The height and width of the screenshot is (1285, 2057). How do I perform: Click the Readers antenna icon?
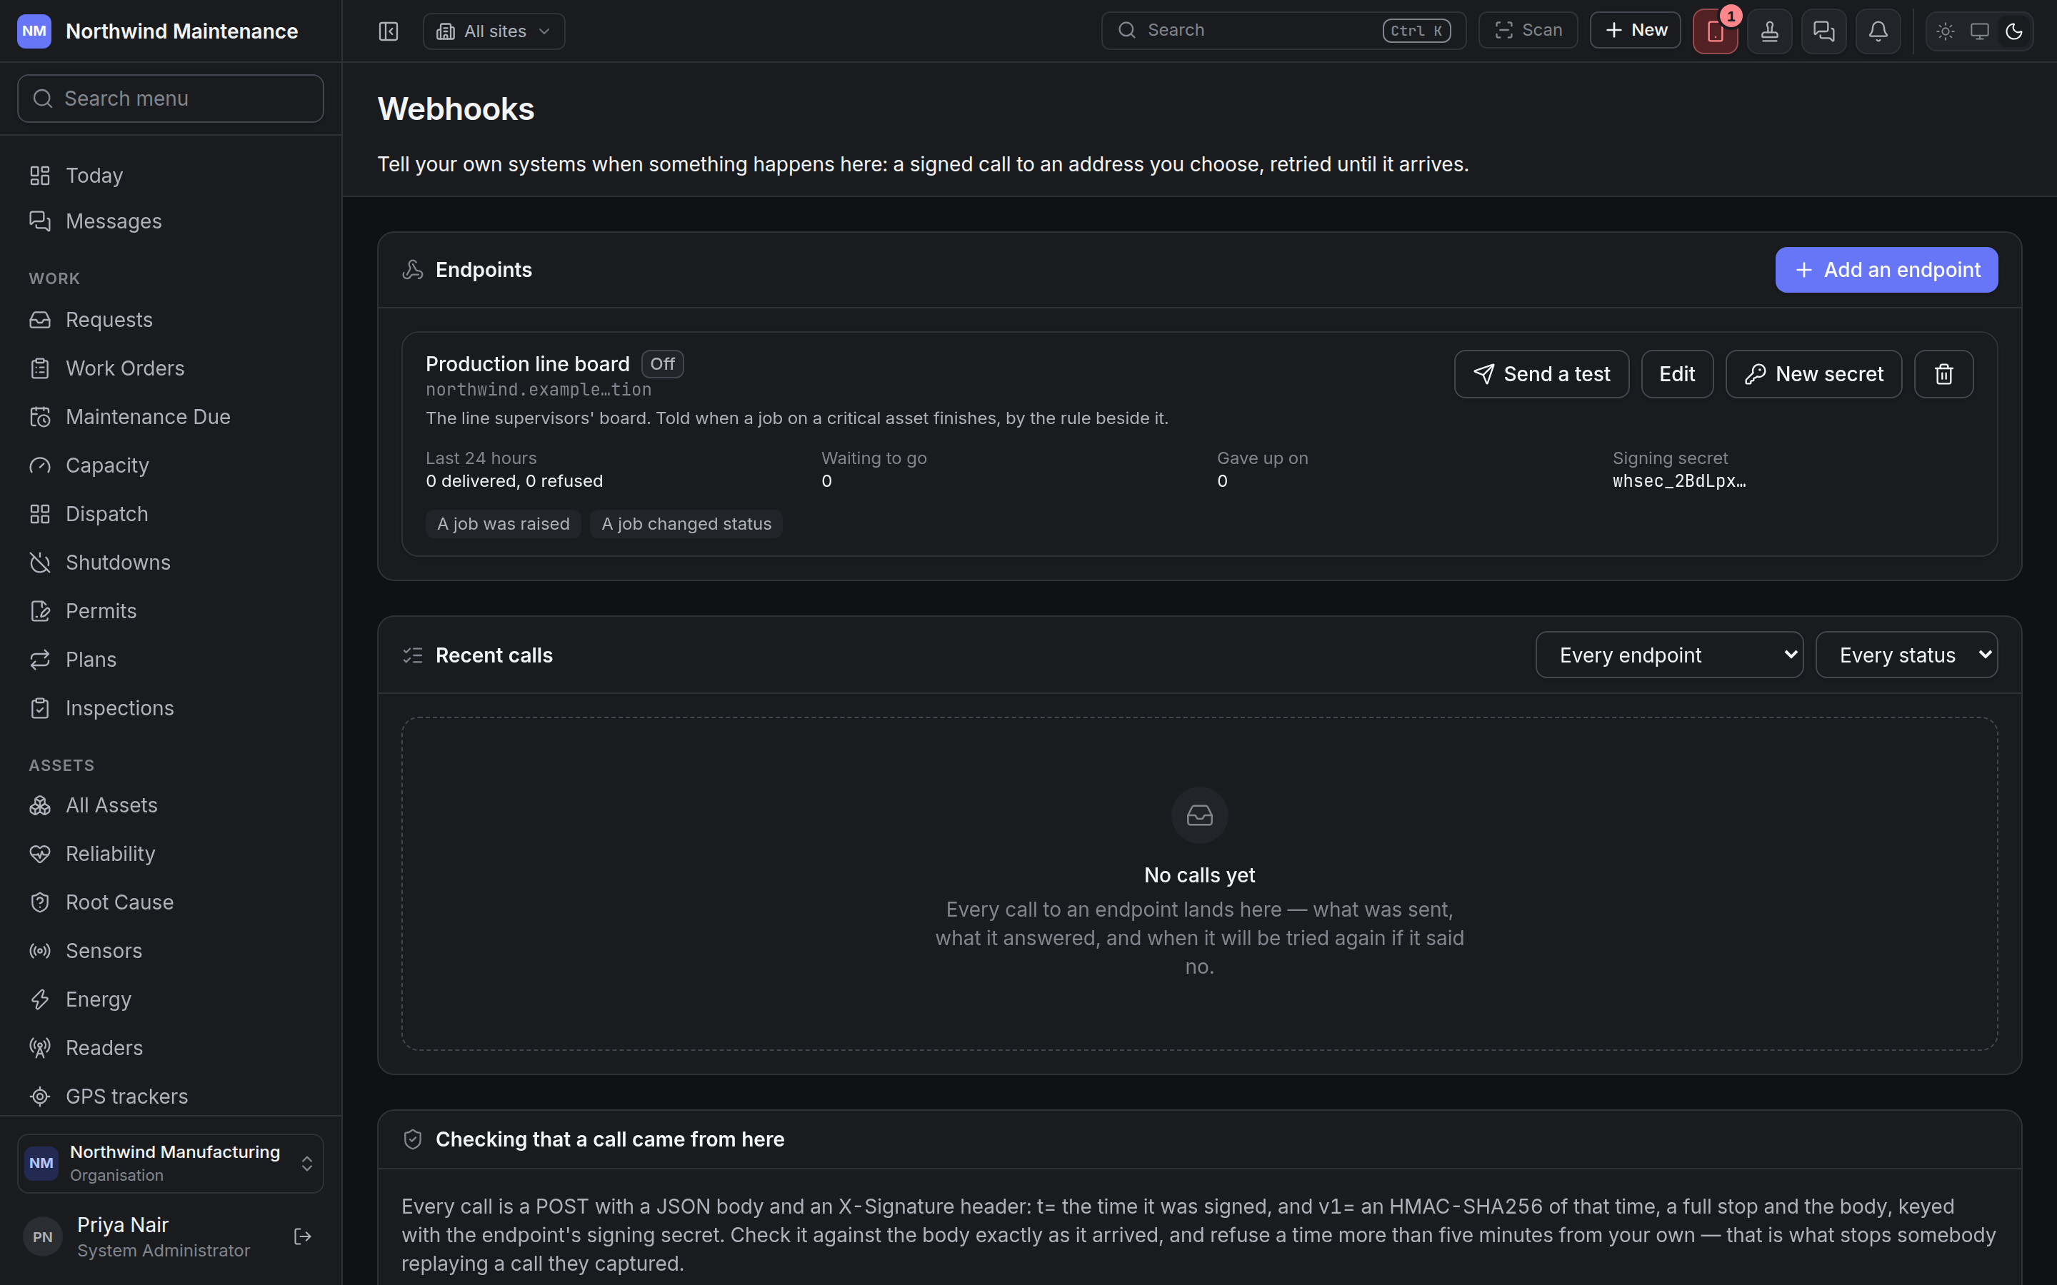click(x=40, y=1047)
